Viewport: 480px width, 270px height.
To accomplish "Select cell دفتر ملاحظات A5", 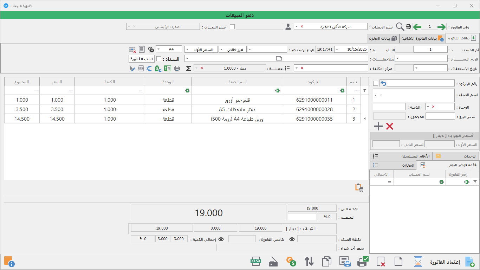I will 237,109.
